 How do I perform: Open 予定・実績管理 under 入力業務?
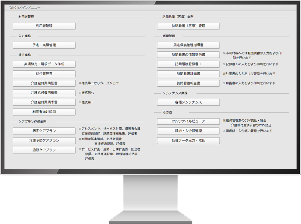[x=44, y=45]
